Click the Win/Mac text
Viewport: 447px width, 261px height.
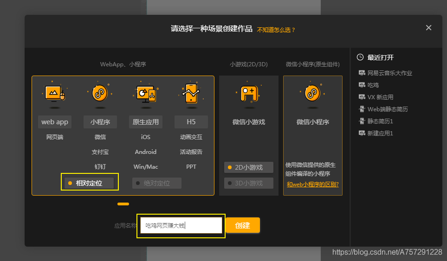click(146, 166)
